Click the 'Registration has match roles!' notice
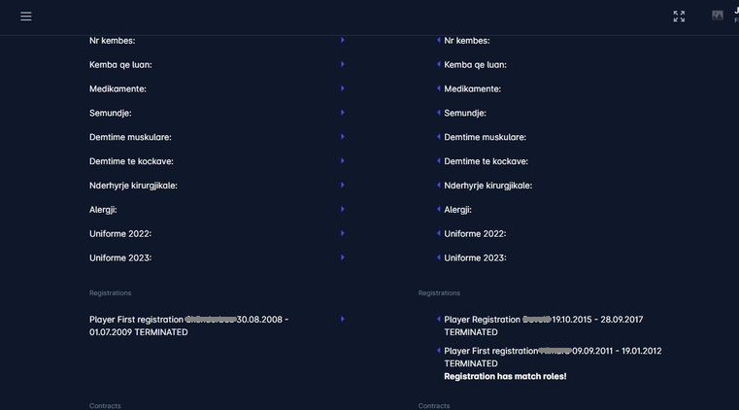 click(x=505, y=376)
